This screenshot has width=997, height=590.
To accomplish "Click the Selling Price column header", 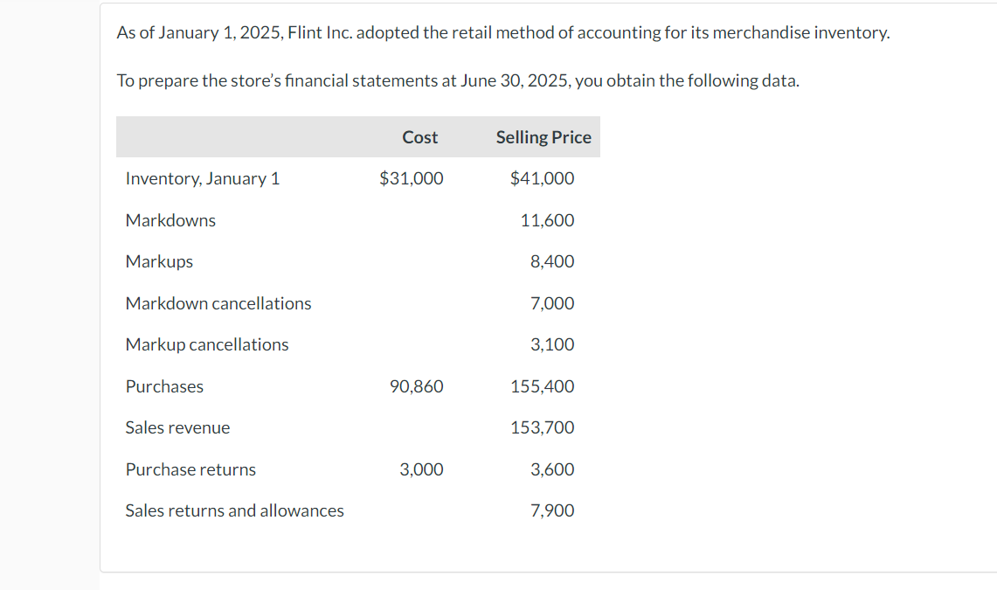I will pyautogui.click(x=544, y=137).
